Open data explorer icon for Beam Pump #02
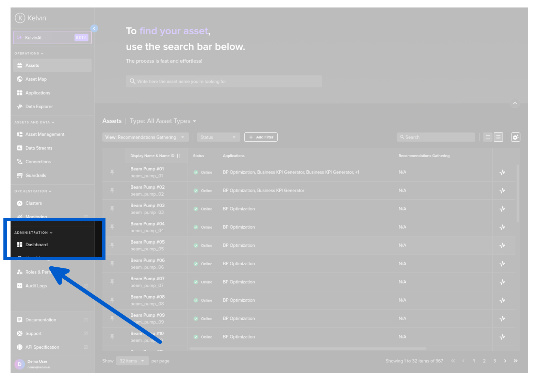The width and height of the screenshot is (539, 381). coord(502,191)
